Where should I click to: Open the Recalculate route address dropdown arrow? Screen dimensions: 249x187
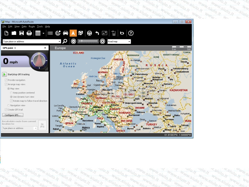point(35,128)
